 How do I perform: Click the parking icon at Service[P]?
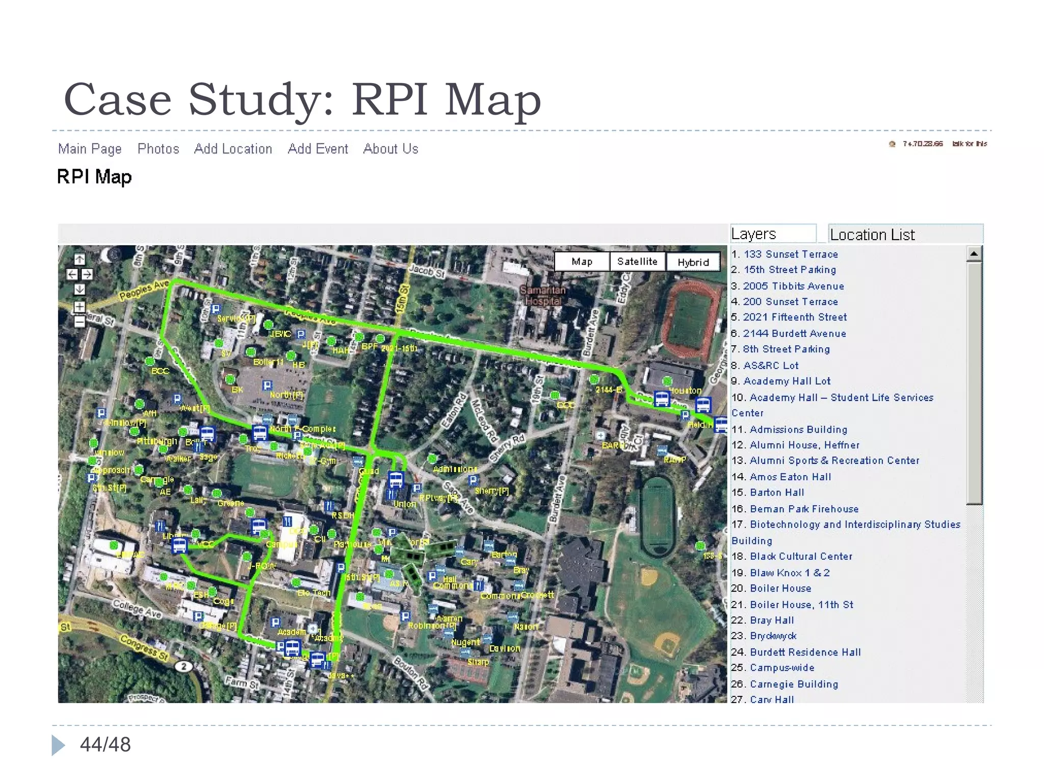[x=216, y=309]
